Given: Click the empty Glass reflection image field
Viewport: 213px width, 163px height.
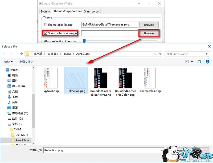Looking at the screenshot, I should (x=109, y=33).
